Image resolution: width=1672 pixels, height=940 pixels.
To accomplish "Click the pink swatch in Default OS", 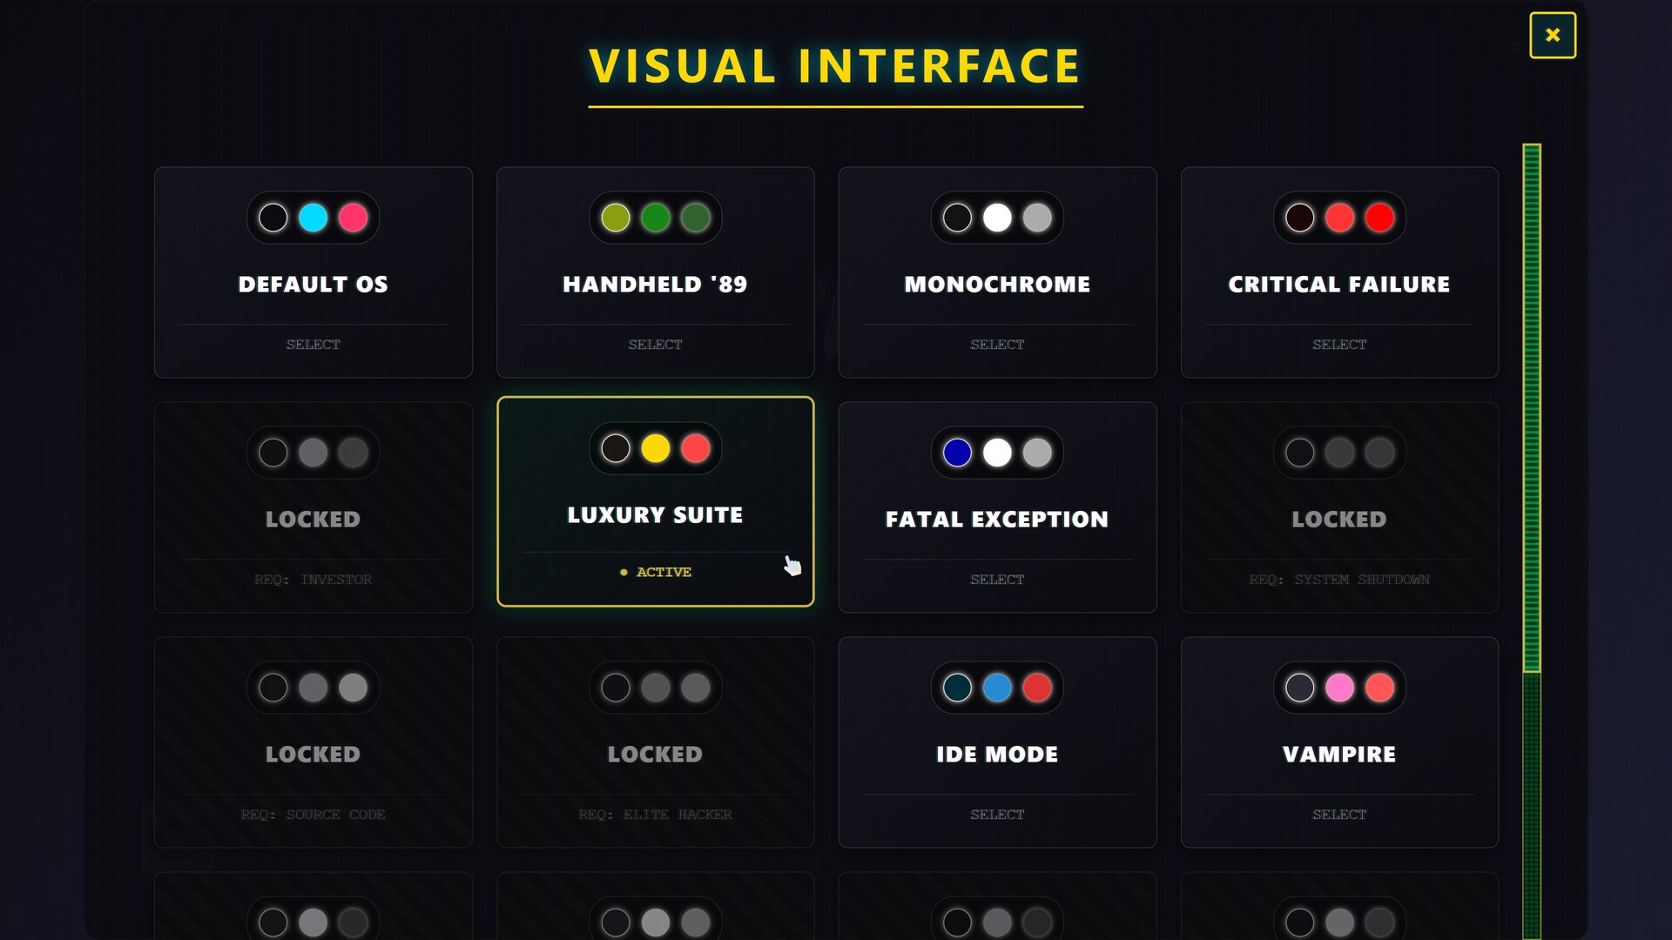I will click(353, 218).
